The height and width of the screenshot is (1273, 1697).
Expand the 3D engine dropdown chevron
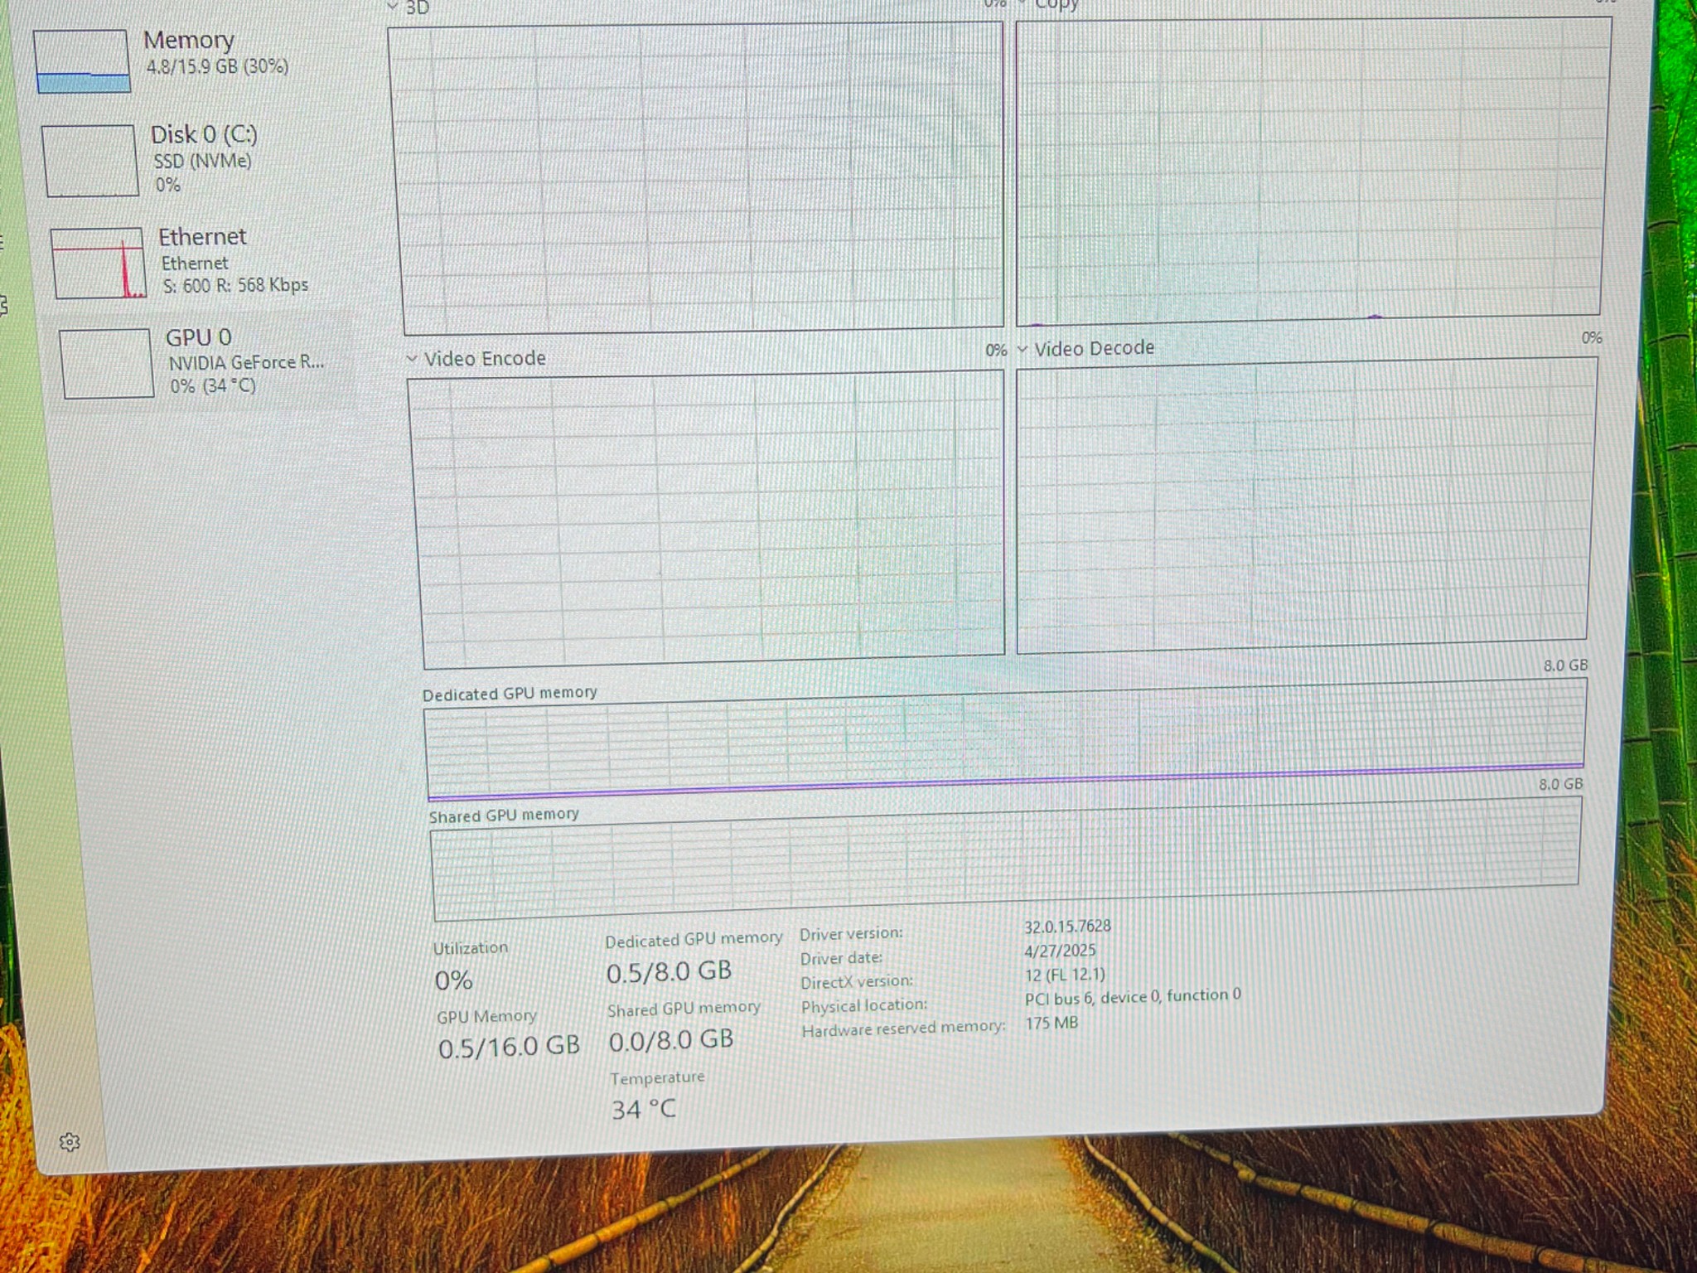(x=393, y=7)
